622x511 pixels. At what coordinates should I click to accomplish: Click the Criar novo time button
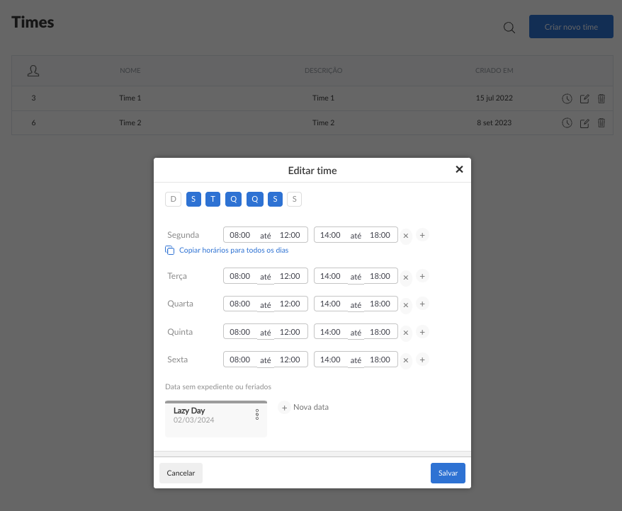pyautogui.click(x=571, y=27)
